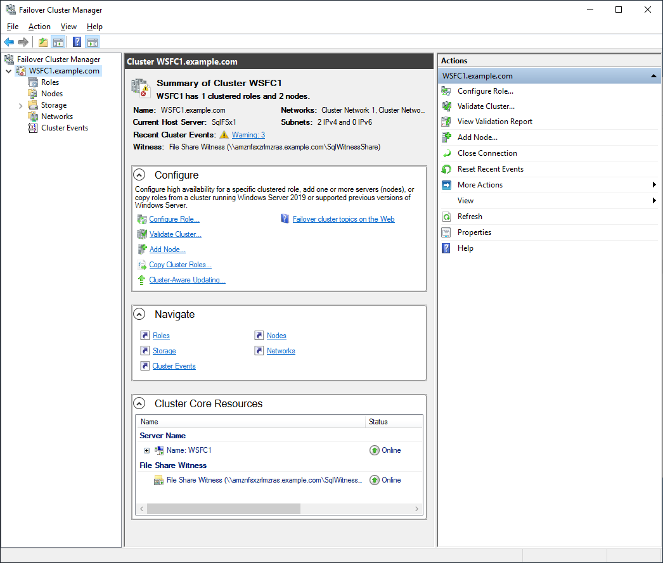The height and width of the screenshot is (563, 663).
Task: Go to Nodes link in Navigate
Action: [x=276, y=336]
